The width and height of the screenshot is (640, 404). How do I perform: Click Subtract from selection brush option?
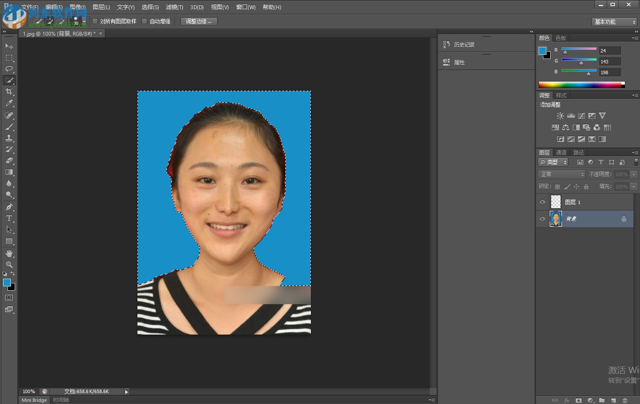61,21
